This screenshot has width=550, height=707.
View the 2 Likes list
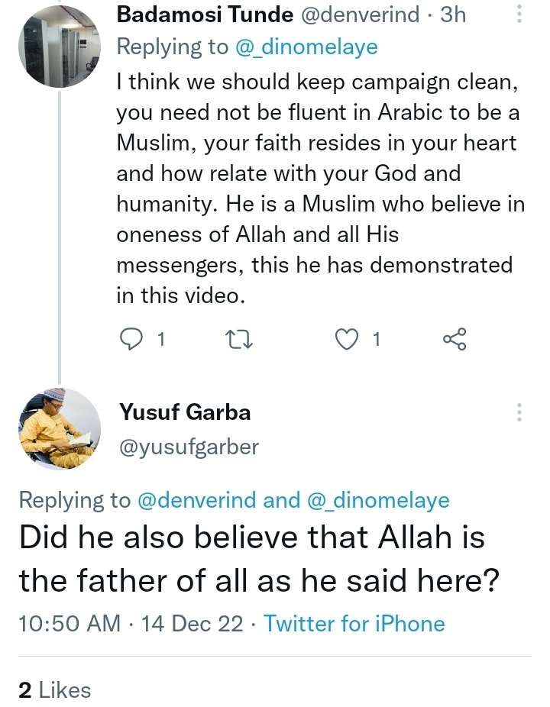pyautogui.click(x=54, y=689)
